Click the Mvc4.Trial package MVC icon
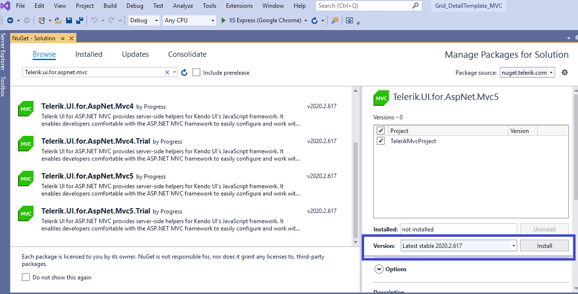 click(26, 144)
